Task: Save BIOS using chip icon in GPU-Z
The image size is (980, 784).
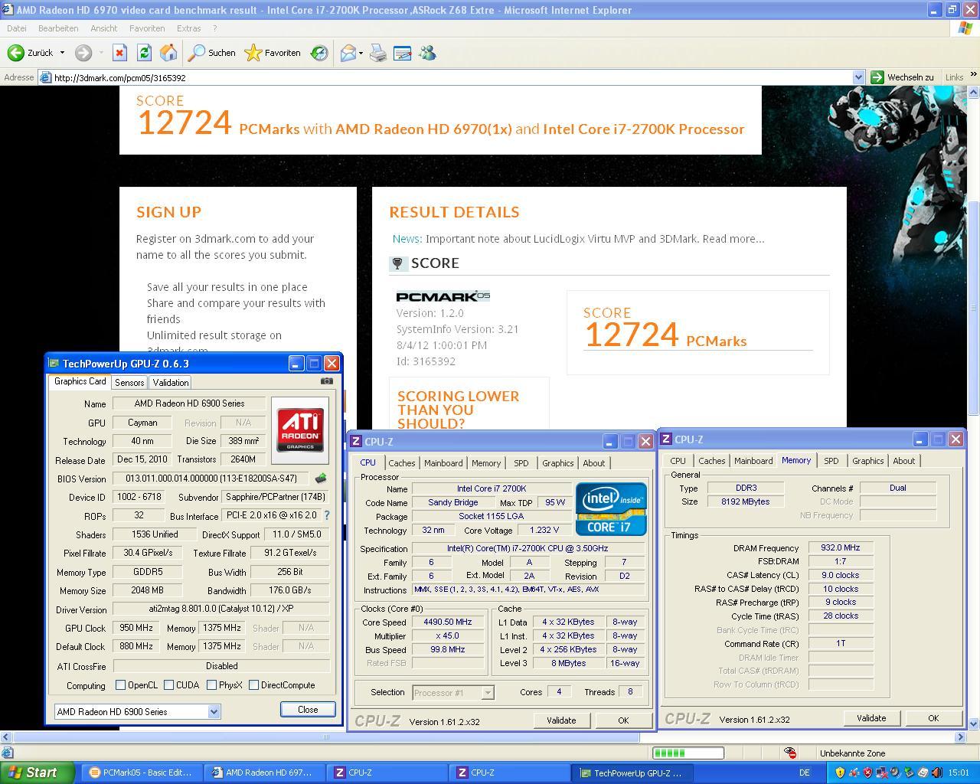Action: pos(321,479)
